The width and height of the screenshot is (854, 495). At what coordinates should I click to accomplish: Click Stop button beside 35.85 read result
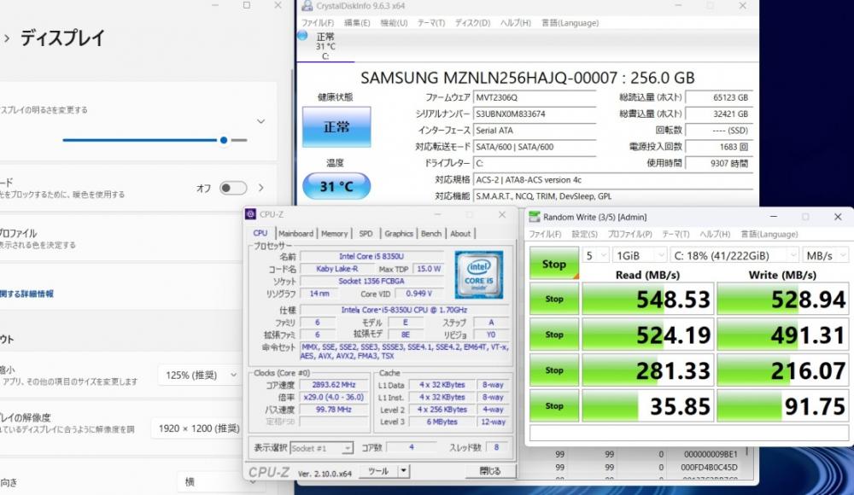pos(554,405)
